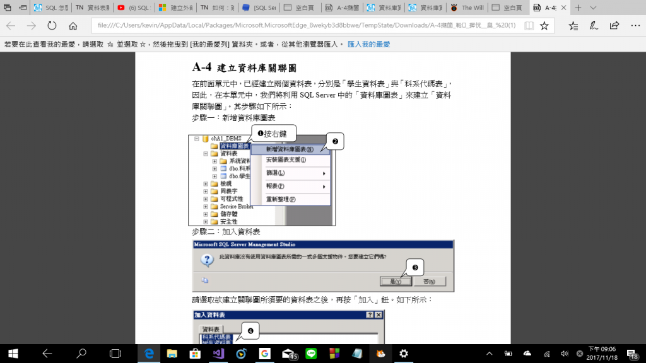This screenshot has height=363, width=646.
Task: Open Wi-Fi network tray icon
Action: (546, 354)
